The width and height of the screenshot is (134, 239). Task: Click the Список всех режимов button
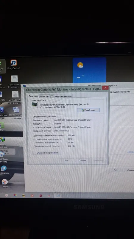click(x=47, y=153)
